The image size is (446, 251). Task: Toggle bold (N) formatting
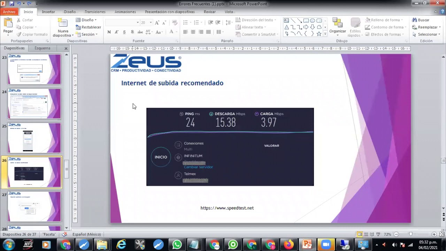tap(109, 32)
